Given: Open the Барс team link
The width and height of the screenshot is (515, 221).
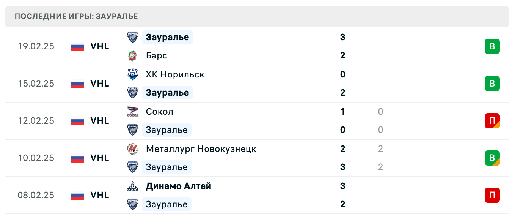Looking at the screenshot, I should coord(156,56).
